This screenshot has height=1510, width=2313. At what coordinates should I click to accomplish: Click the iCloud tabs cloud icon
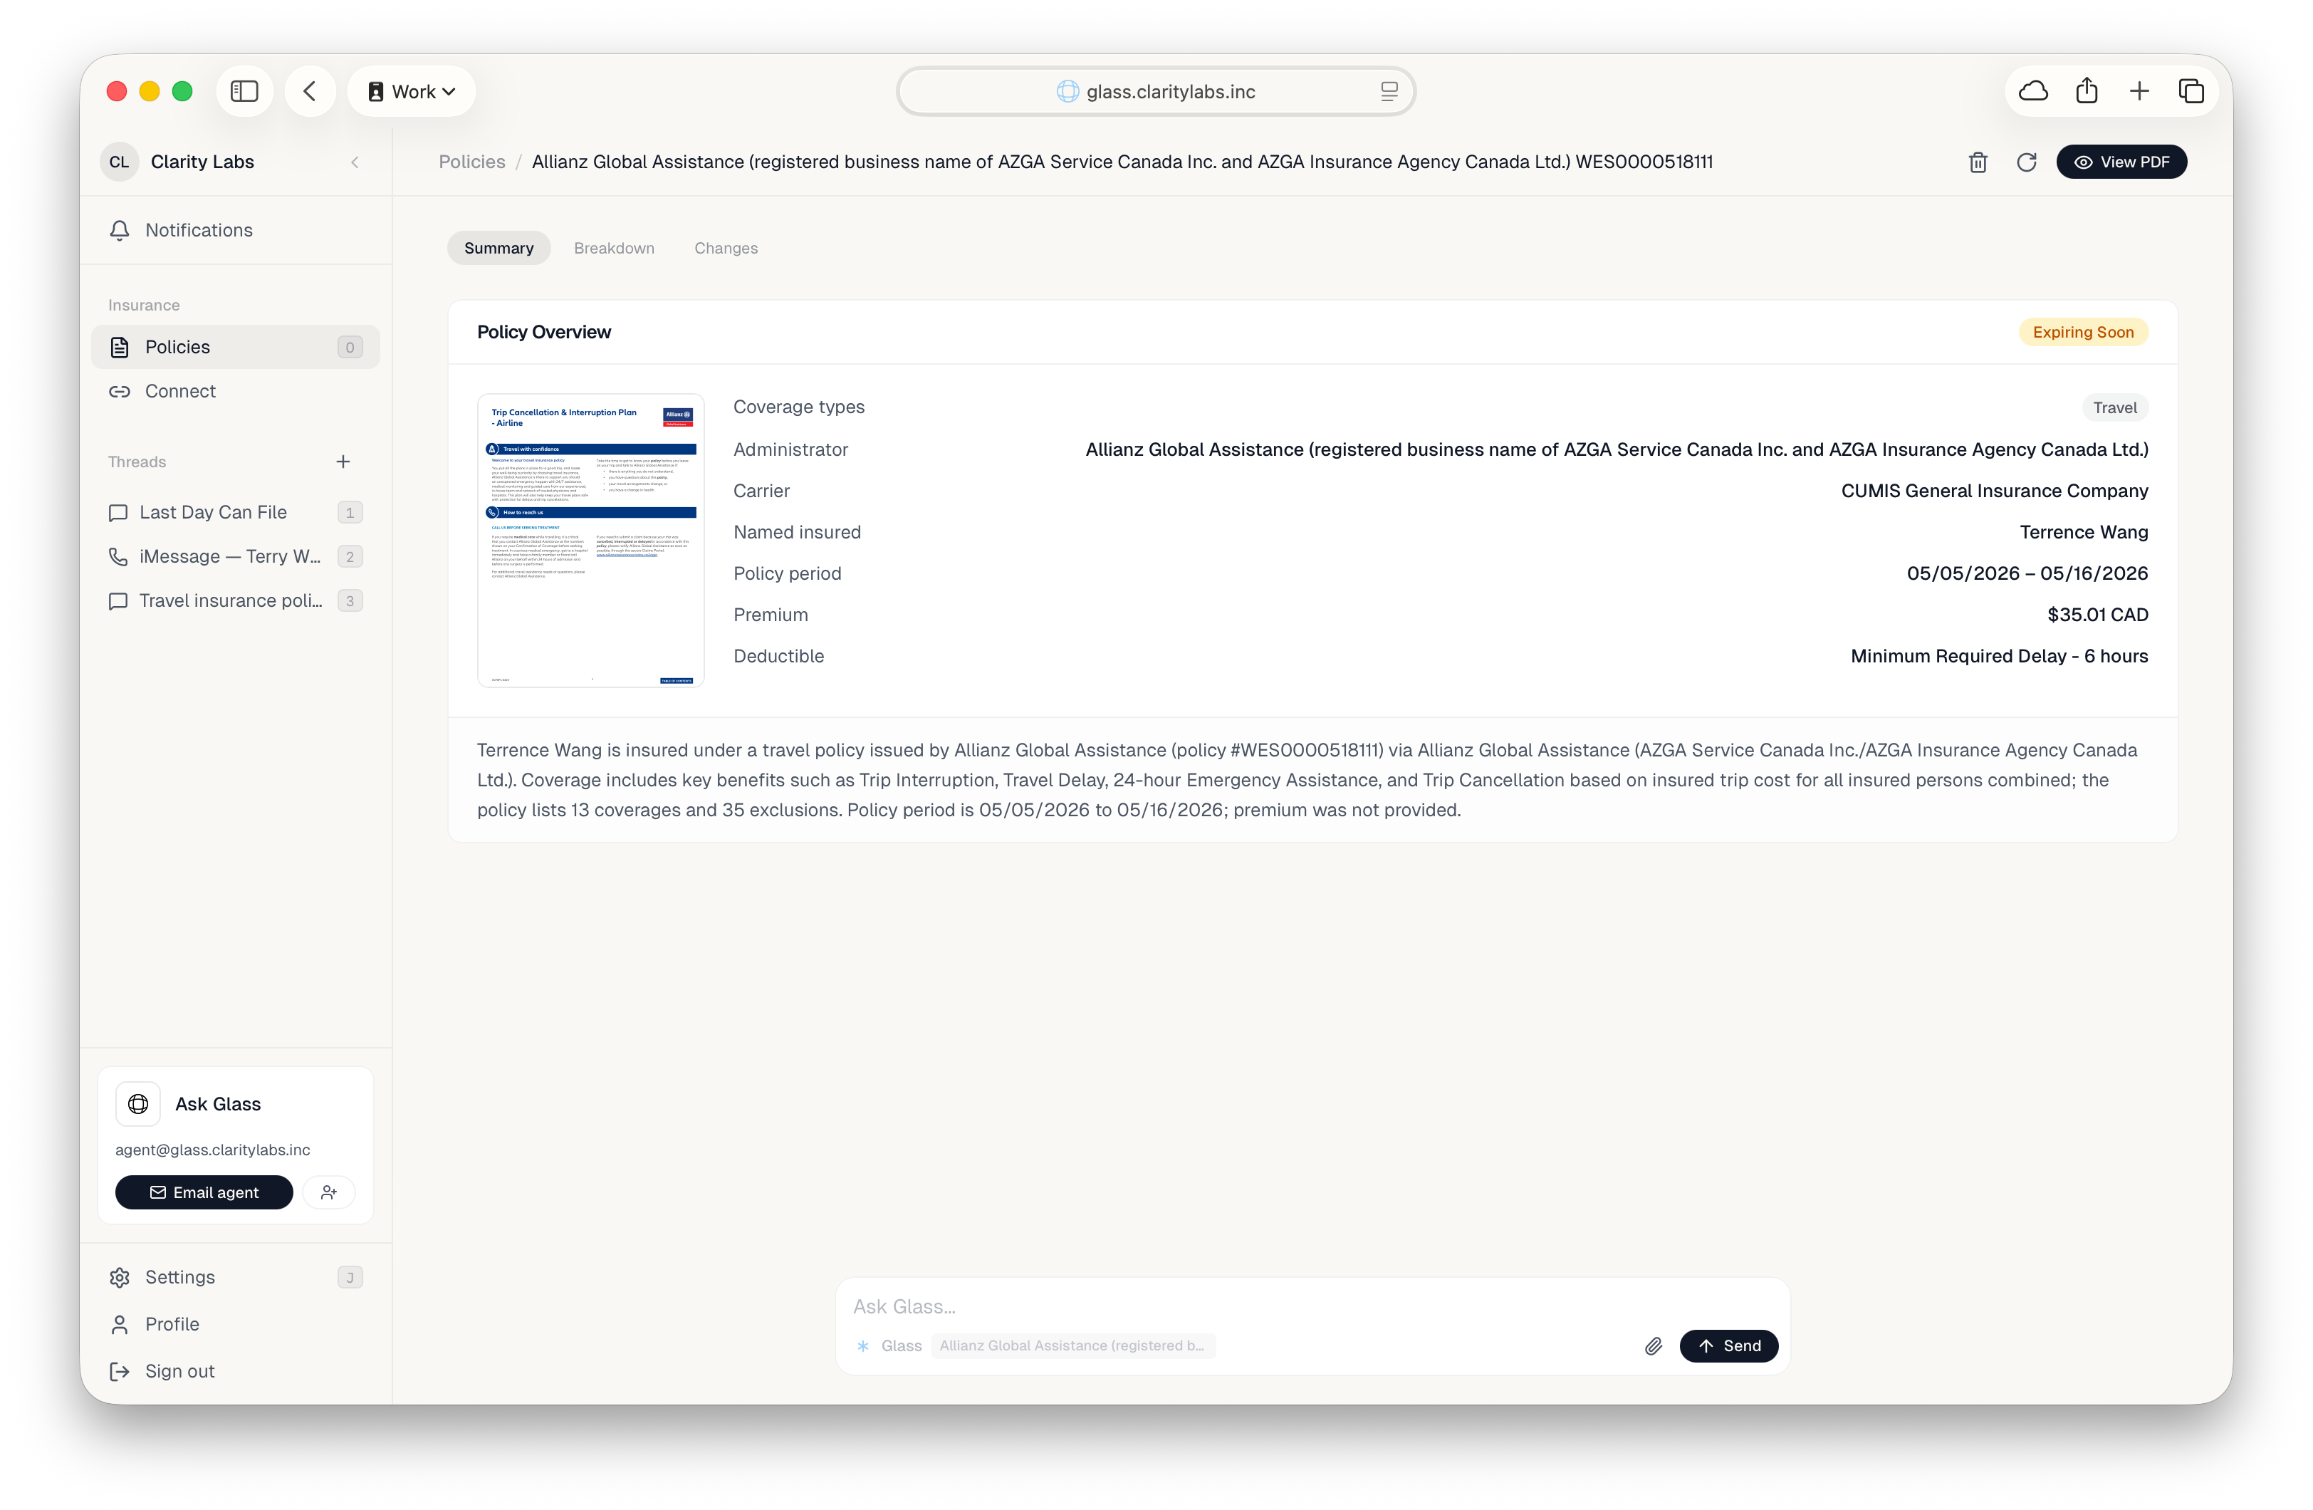click(2033, 91)
